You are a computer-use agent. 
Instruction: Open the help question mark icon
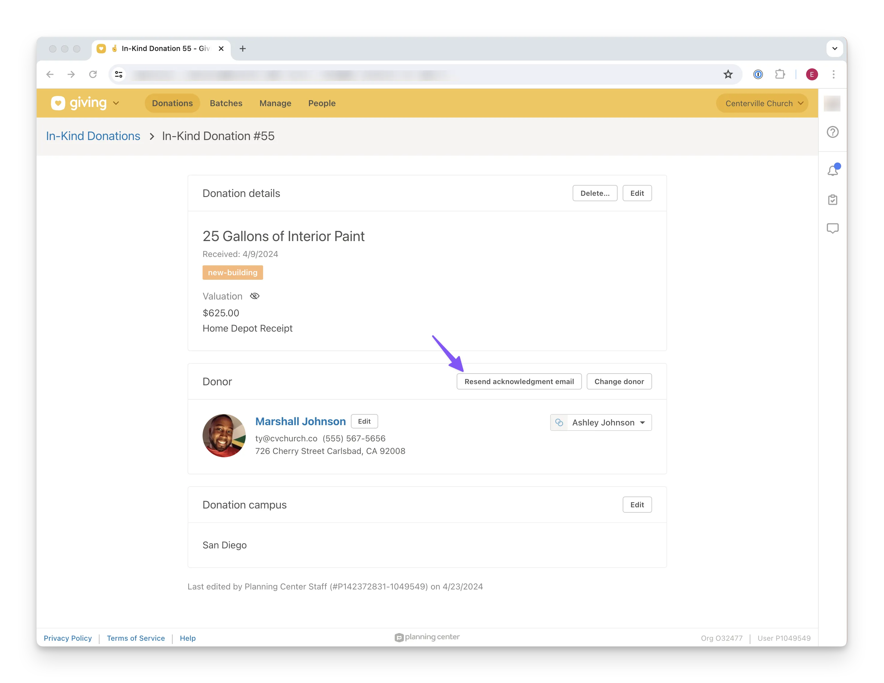[832, 132]
